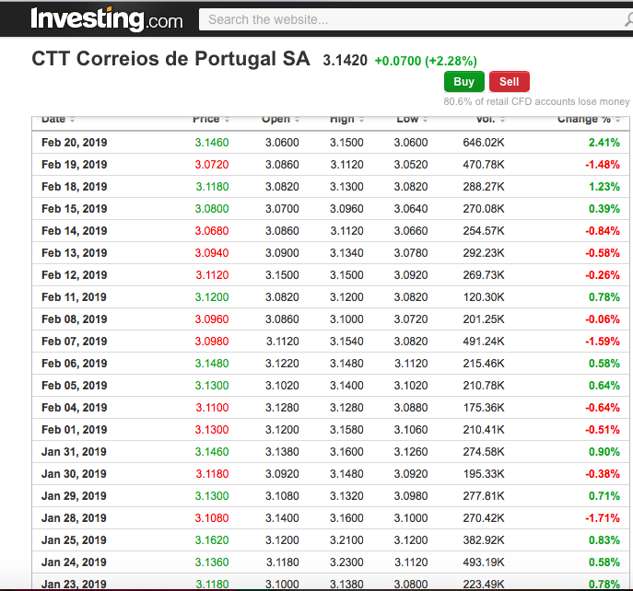633x591 pixels.
Task: Click the 3.0960 price on Feb 08
Action: tap(212, 319)
